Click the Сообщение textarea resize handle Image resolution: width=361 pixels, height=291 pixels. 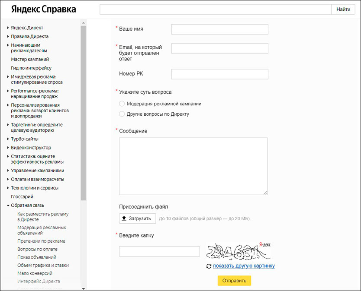pos(265,193)
